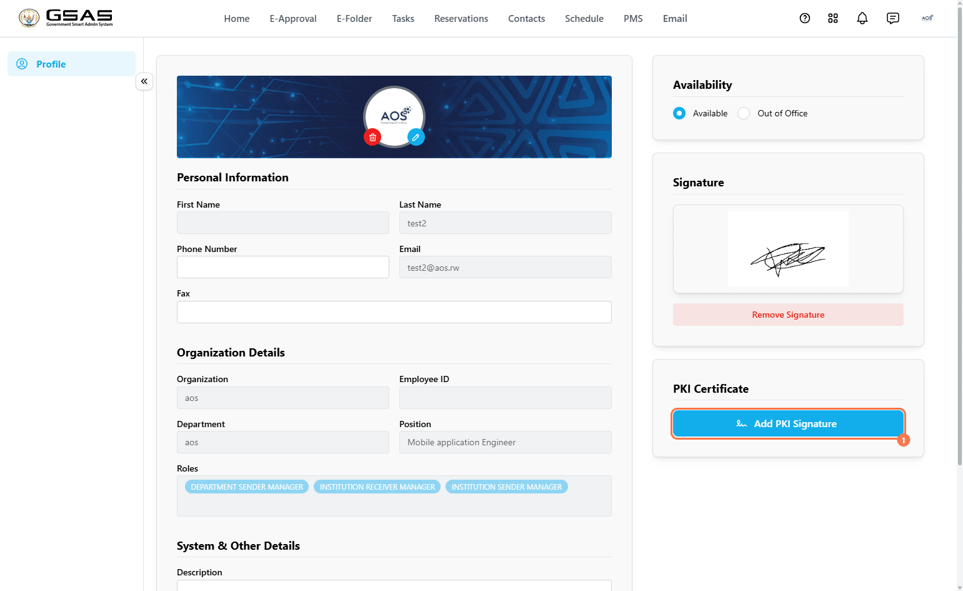The height and width of the screenshot is (591, 963).
Task: Click the signature image preview
Action: point(788,249)
